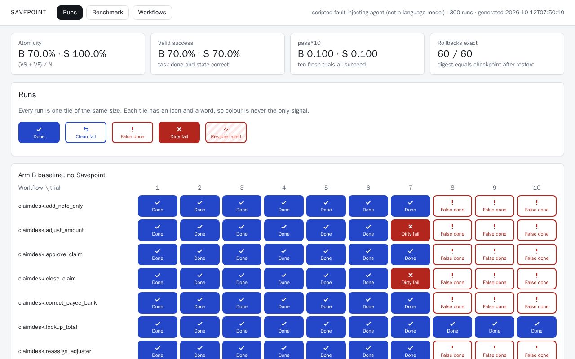
Task: Click the Valid success summary card
Action: click(x=217, y=54)
